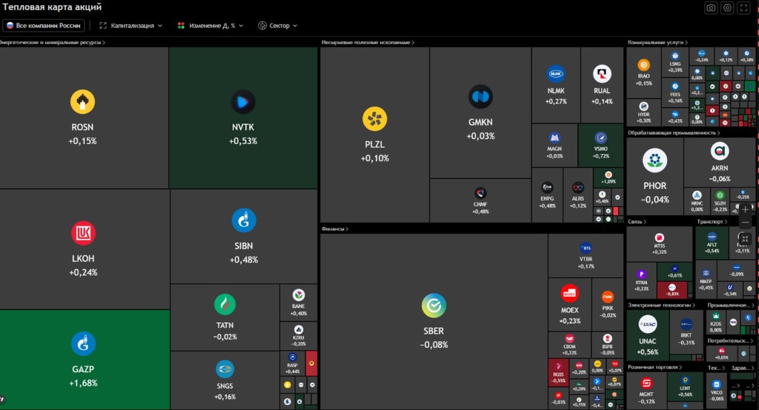Viewport: 759px width, 410px height.
Task: Select the RUAL Rusal logo
Action: (x=602, y=74)
